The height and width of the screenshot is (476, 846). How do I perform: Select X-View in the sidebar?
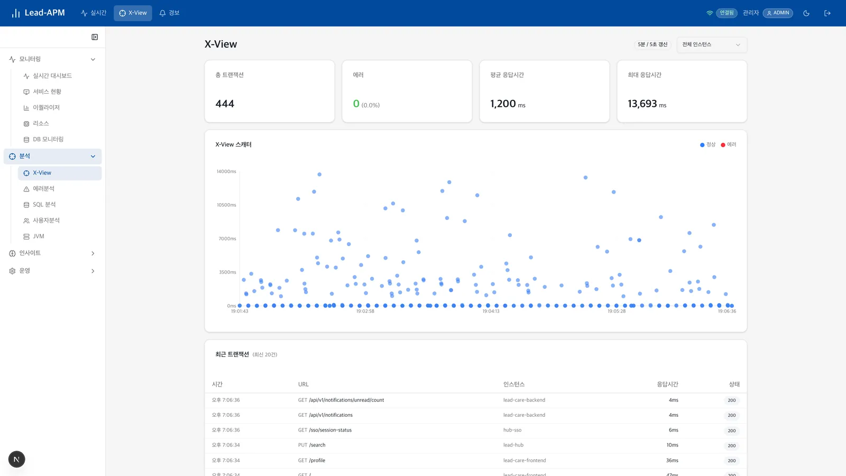[59, 173]
